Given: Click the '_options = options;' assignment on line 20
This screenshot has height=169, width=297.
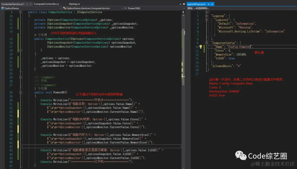Looking at the screenshot, I should (55, 58).
